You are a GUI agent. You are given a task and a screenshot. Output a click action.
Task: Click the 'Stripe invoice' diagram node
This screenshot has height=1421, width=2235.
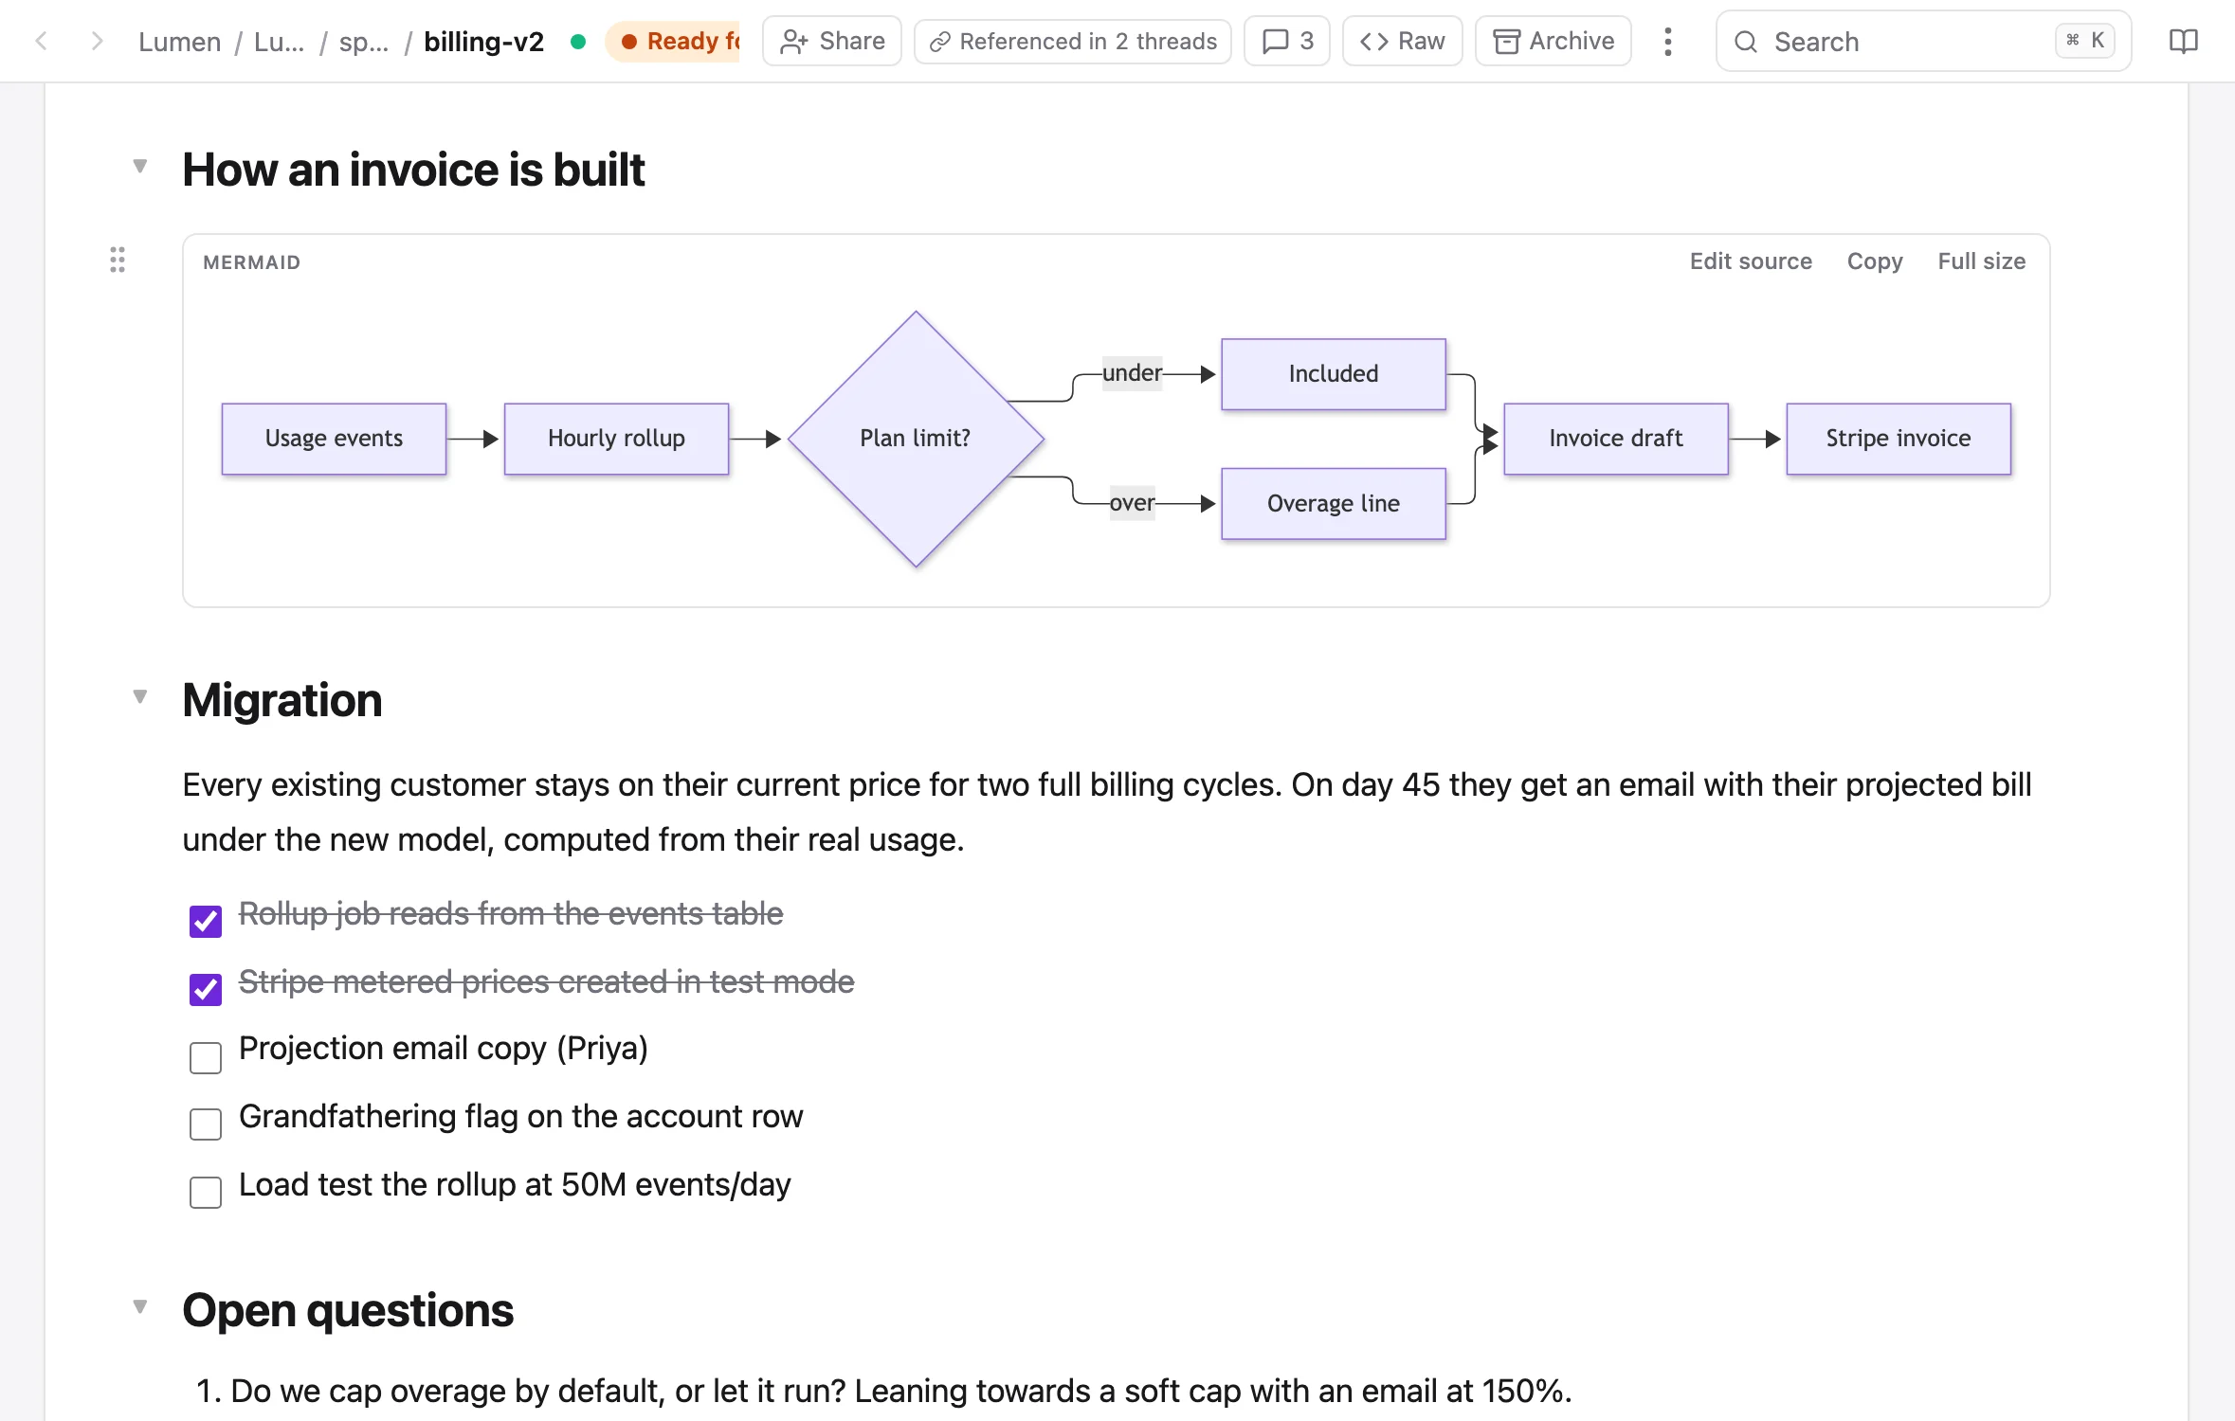(1899, 439)
